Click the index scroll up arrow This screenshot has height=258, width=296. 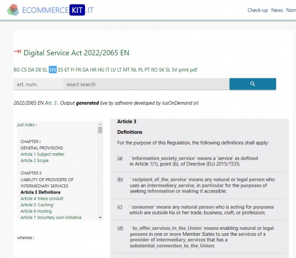click(100, 124)
